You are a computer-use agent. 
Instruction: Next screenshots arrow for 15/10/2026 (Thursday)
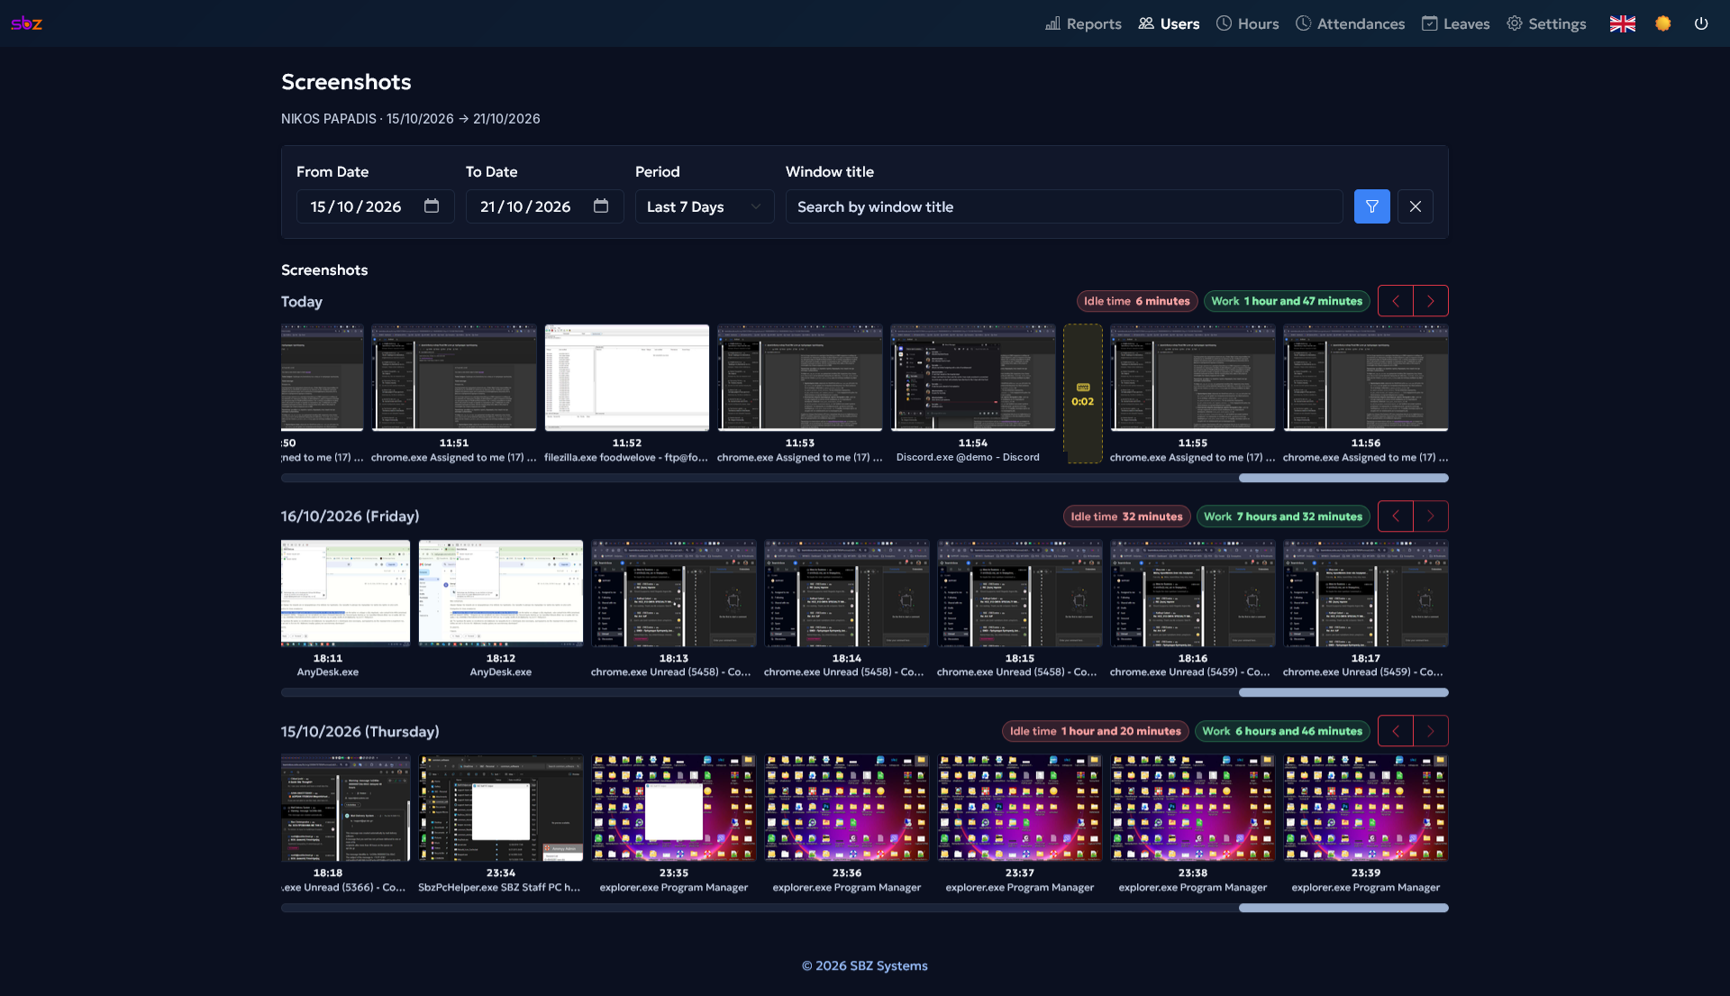[1431, 731]
